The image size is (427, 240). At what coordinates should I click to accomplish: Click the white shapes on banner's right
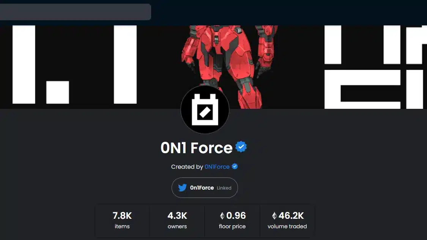pos(375,67)
